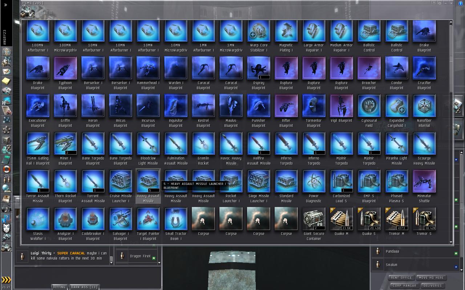Follow the SUPER CARACAL chat link
Screen dimensions: 465x290
[x=71, y=253]
